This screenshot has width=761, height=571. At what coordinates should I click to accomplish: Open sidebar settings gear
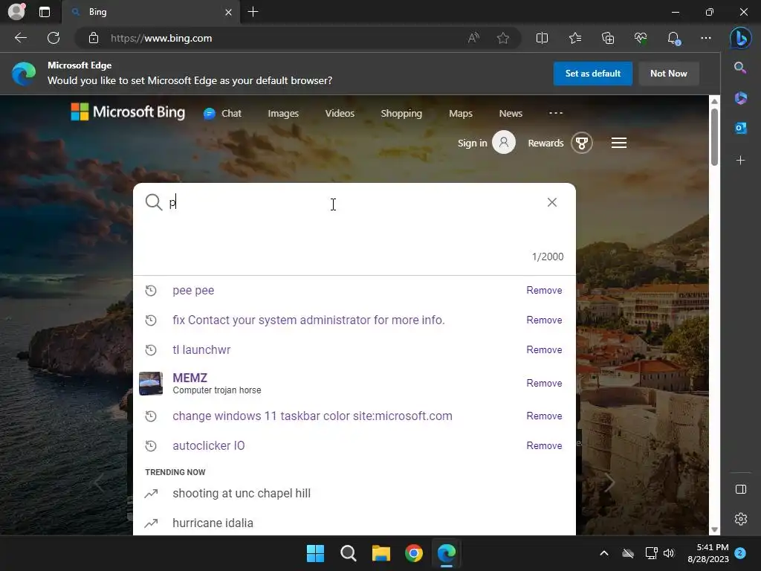click(x=741, y=519)
